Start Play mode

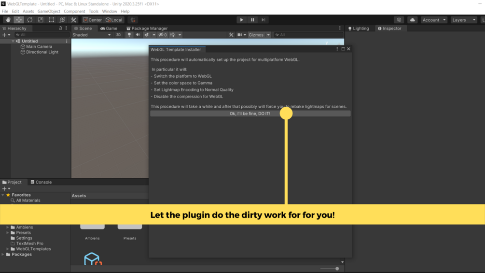(242, 20)
